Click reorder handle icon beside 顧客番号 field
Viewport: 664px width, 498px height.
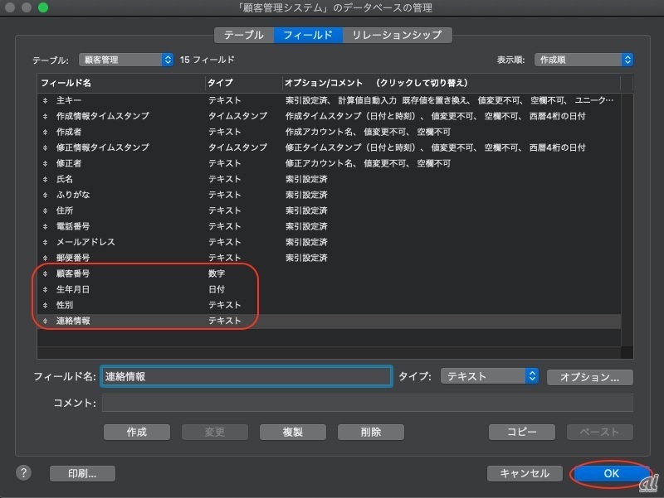click(x=46, y=273)
